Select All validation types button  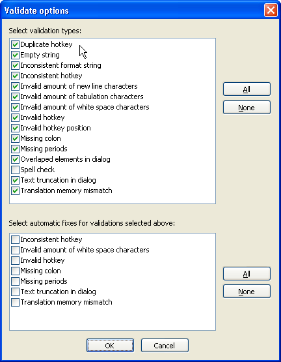pyautogui.click(x=247, y=89)
